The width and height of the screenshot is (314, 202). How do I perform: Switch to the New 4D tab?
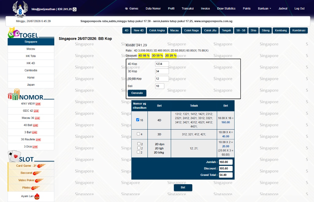coord(139,30)
